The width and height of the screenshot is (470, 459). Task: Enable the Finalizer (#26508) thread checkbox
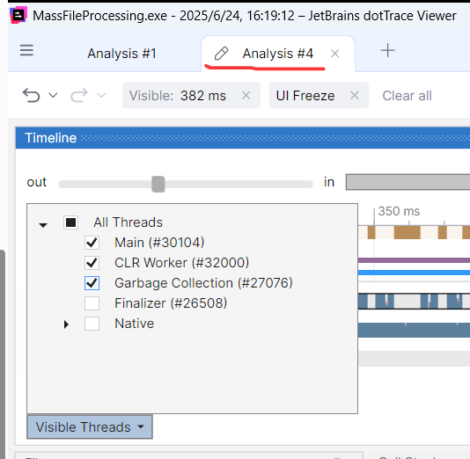click(x=92, y=303)
